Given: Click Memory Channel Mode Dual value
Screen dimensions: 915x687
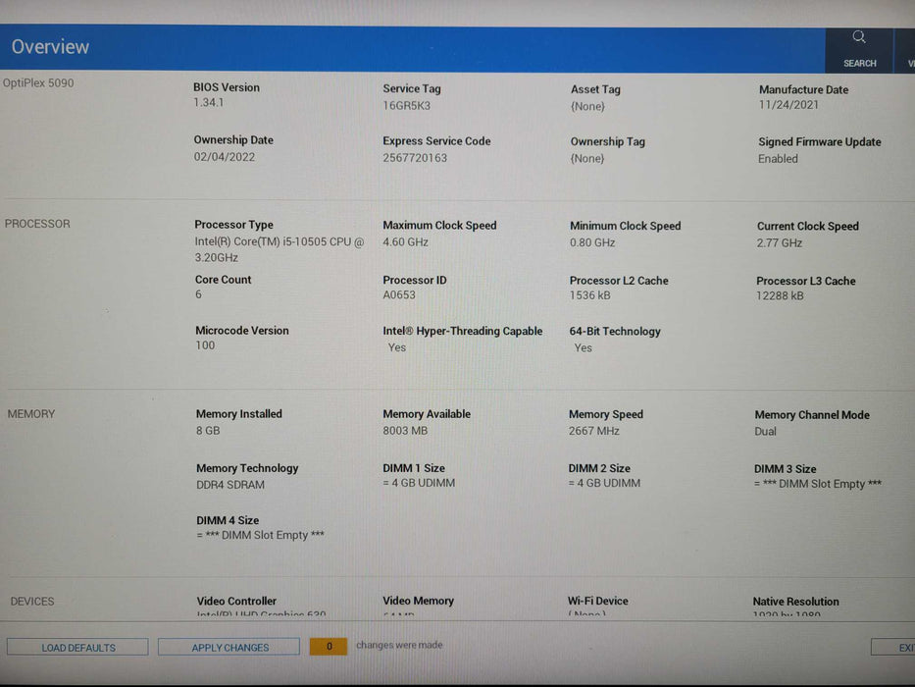Looking at the screenshot, I should 765,432.
